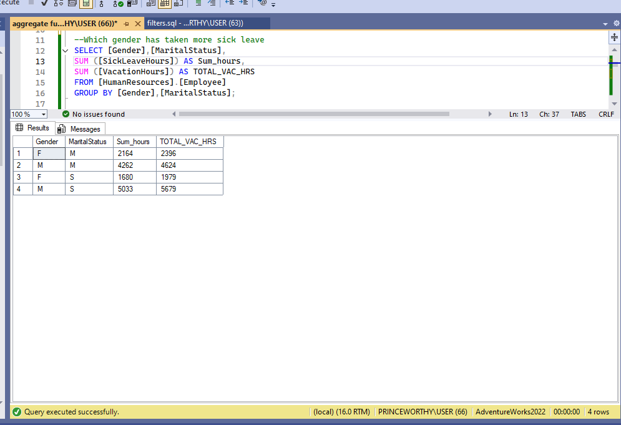Click the Sum_hours cell 1680
This screenshot has height=425, width=621.
point(135,177)
